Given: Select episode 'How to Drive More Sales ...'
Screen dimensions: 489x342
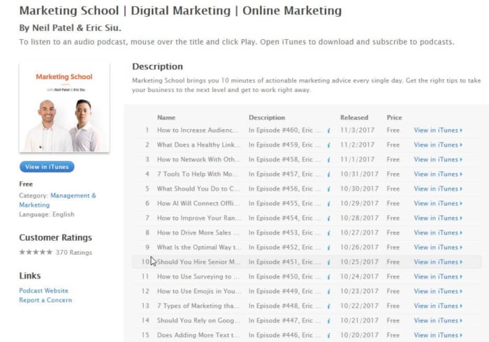Looking at the screenshot, I should [x=198, y=232].
